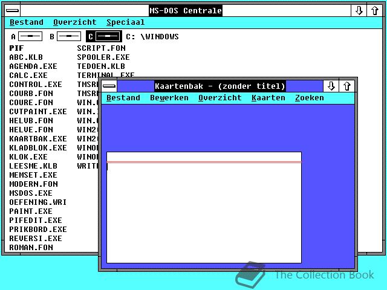Open Zoeken menu in Kaartenbak

click(309, 98)
